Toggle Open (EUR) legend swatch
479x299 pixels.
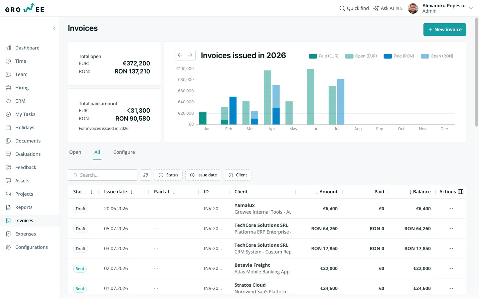point(349,56)
